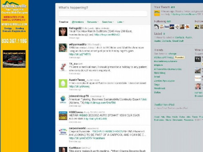Expand the Searches dropdown tab

[x=108, y=22]
